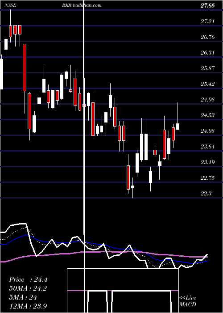Click the 5MA : 24 readout

(x=23, y=297)
